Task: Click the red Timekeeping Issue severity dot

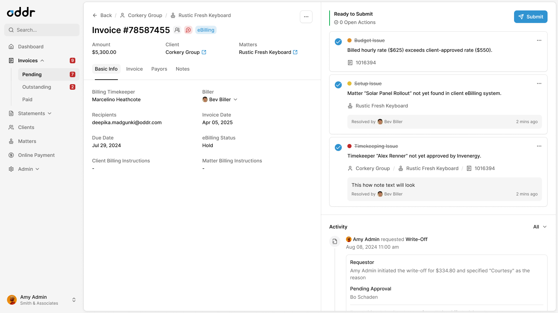Action: click(349, 146)
